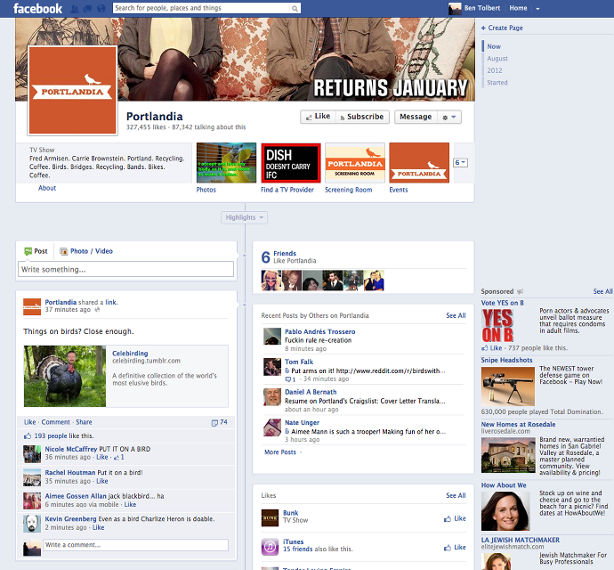Click the Subscribe button
Viewport: 614px width, 570px height.
[x=362, y=117]
